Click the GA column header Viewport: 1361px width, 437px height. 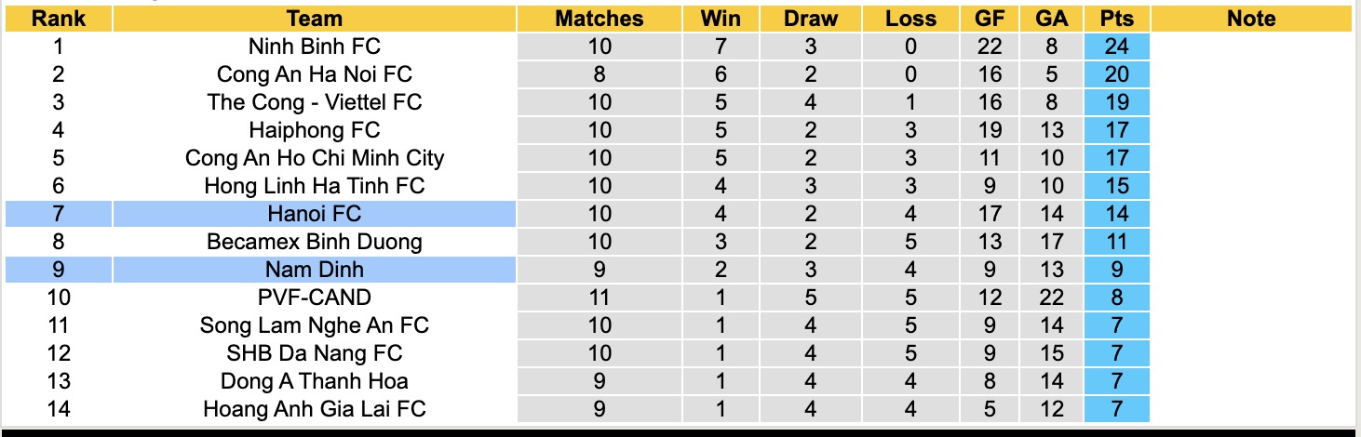[x=1052, y=19]
